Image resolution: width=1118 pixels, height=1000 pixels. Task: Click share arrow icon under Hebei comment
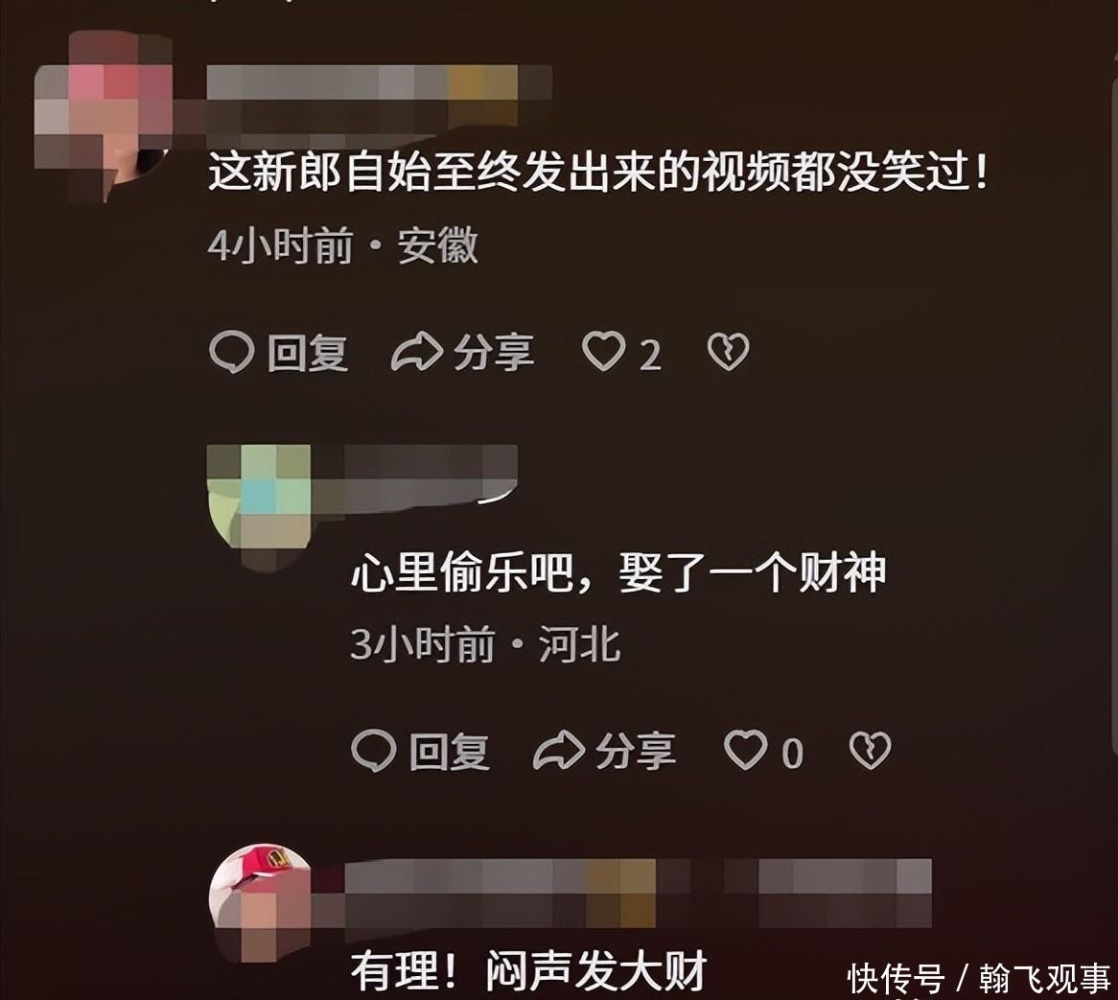point(559,751)
